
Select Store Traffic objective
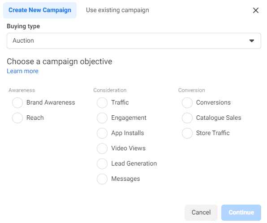click(187, 133)
